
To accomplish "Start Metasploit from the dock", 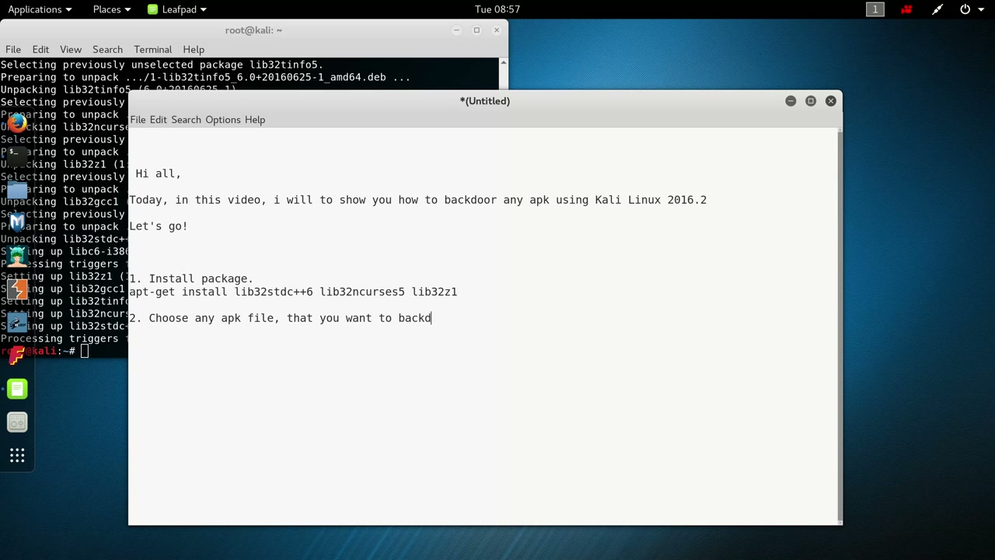I will [17, 222].
